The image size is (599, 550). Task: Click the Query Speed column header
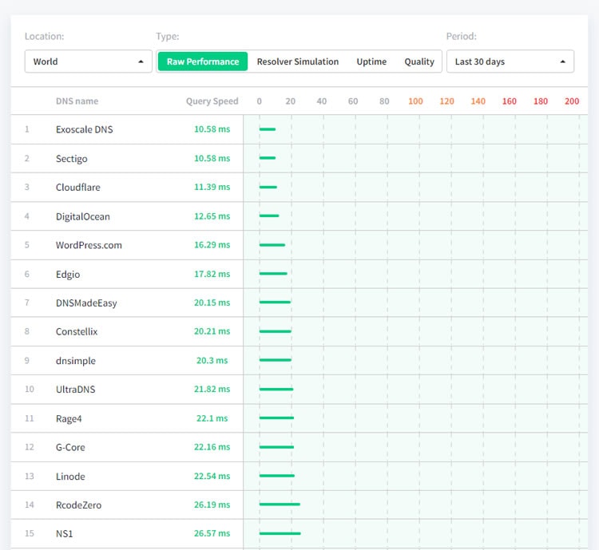pos(212,101)
